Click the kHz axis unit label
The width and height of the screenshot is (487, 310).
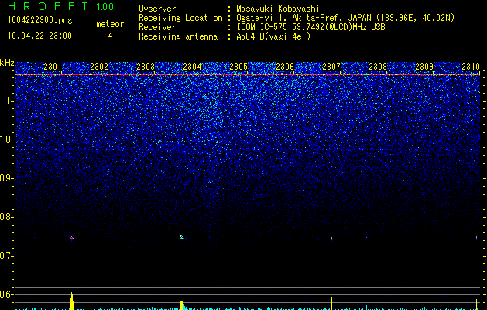(7, 63)
